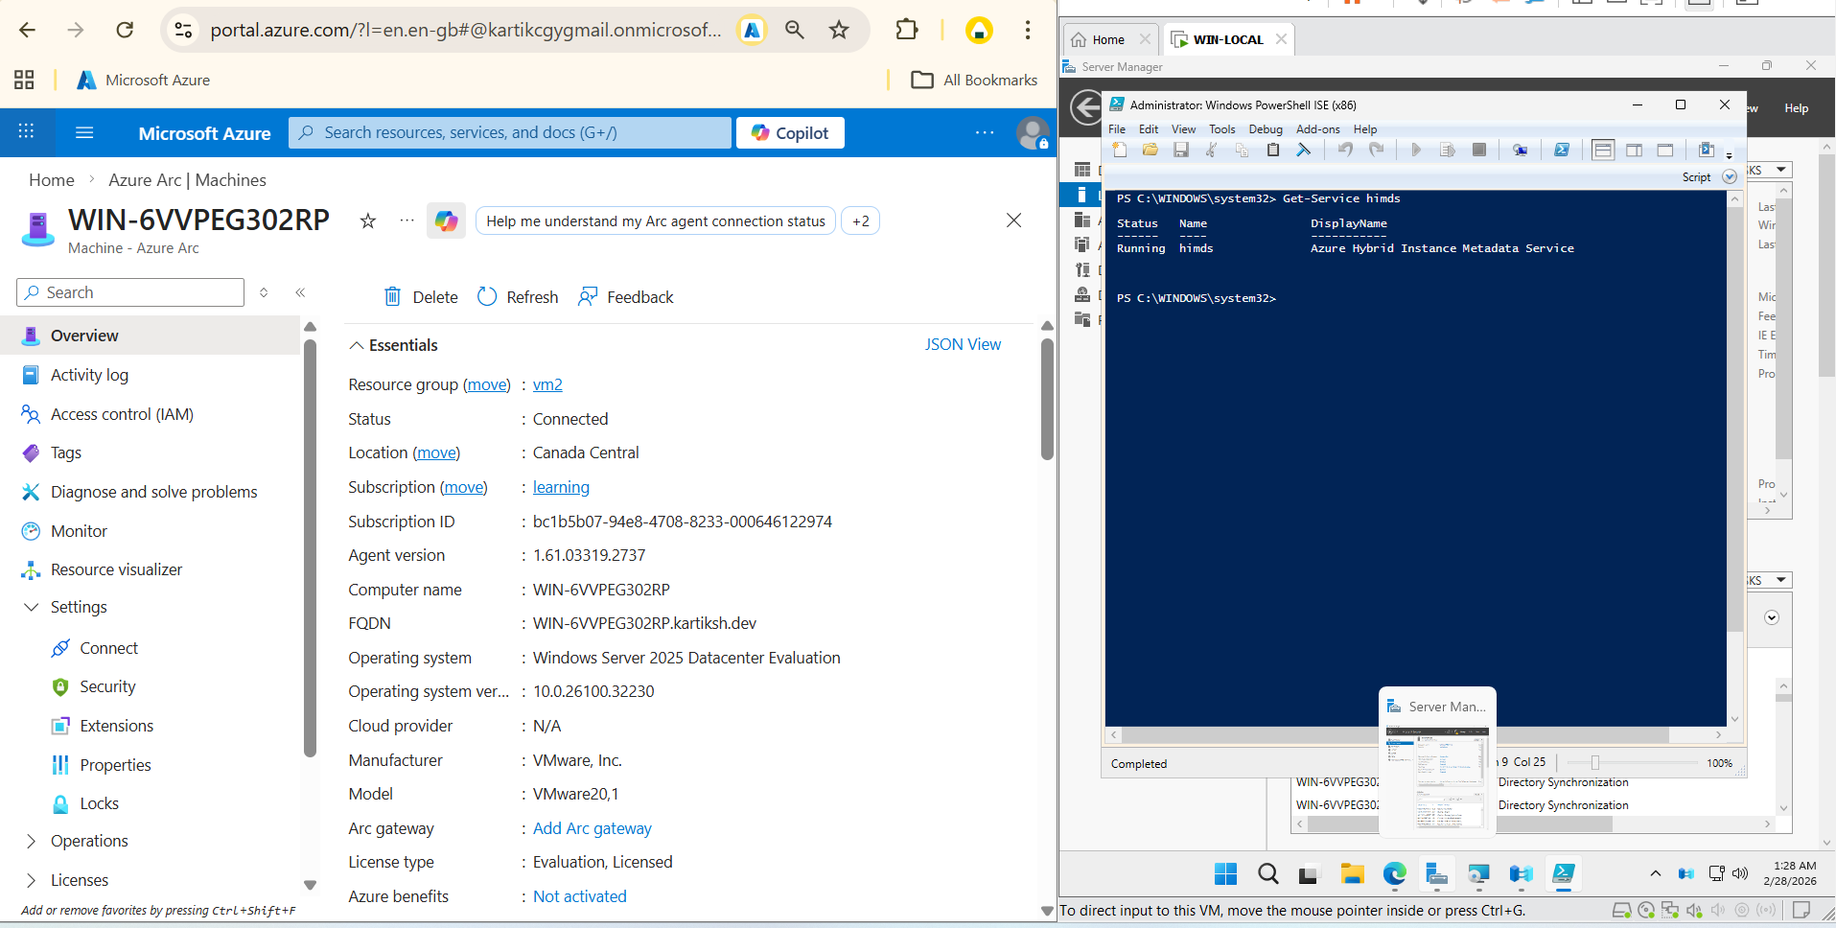The width and height of the screenshot is (1836, 928).
Task: Collapse the Azure resource menu sidebar
Action: pos(300,292)
